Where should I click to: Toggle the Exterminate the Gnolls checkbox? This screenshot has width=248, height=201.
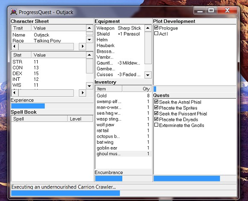(x=156, y=125)
